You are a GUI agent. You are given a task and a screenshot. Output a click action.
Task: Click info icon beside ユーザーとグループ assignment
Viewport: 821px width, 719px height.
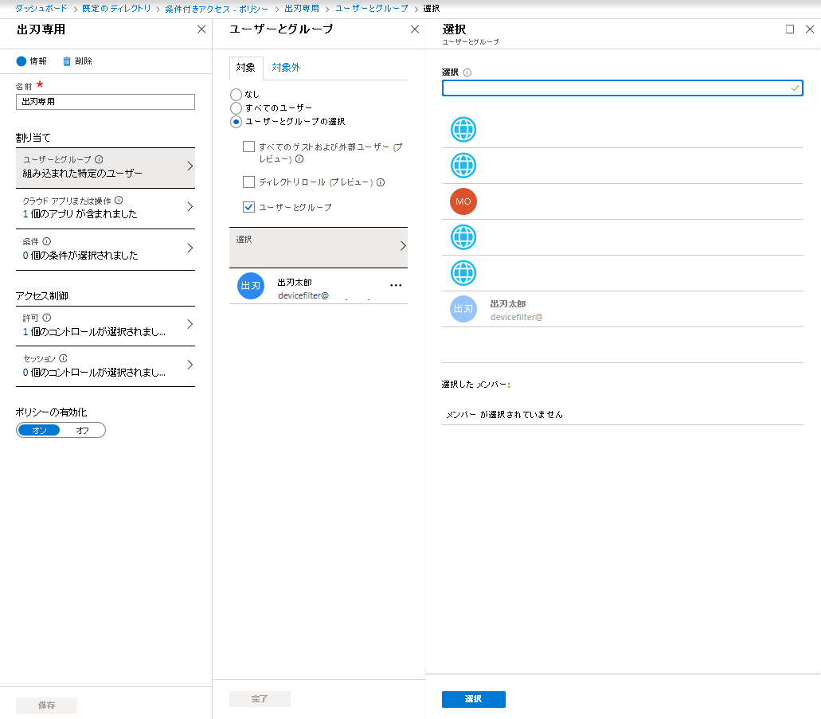[99, 159]
